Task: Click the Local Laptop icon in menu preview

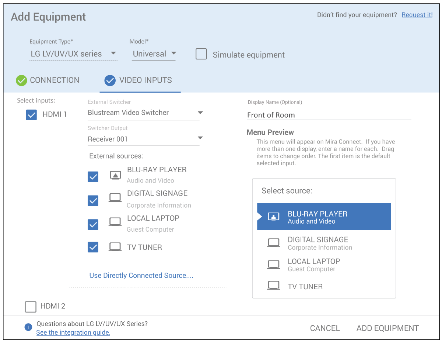Action: [x=273, y=265]
